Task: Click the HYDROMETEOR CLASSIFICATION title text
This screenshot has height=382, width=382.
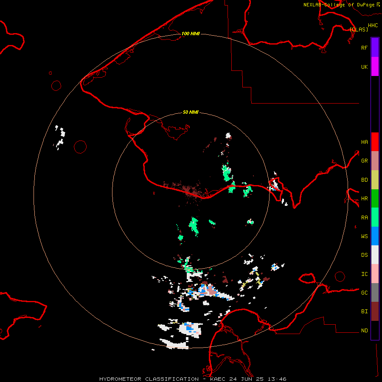Action: tap(149, 379)
